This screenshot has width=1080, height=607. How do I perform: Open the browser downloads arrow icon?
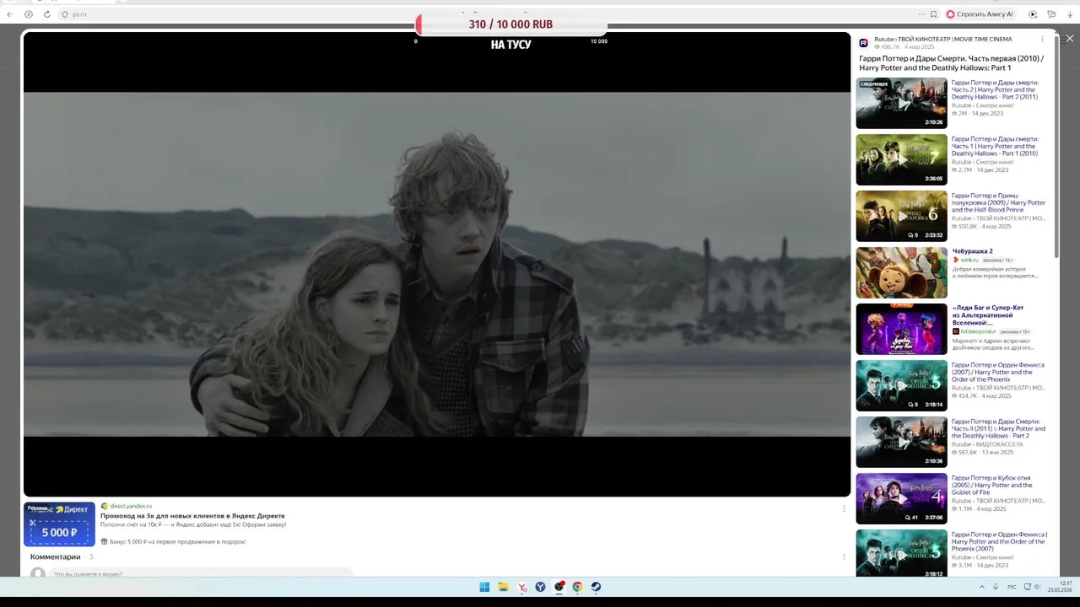pyautogui.click(x=1070, y=14)
